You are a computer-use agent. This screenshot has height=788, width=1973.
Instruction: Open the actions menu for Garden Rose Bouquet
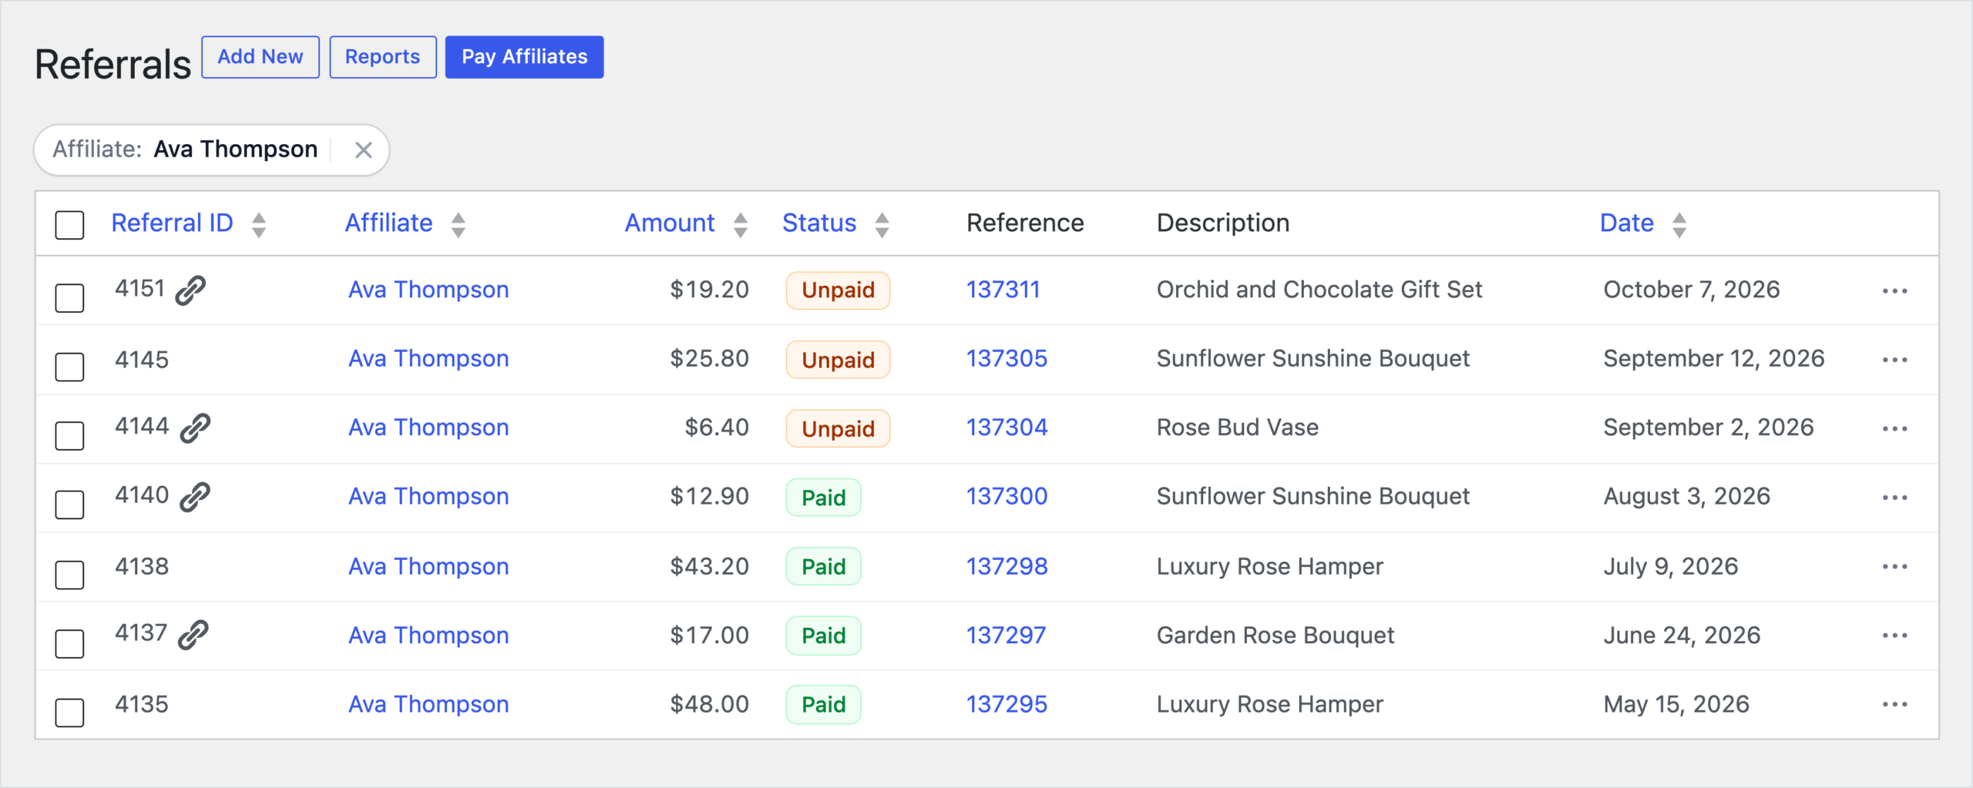coord(1894,635)
